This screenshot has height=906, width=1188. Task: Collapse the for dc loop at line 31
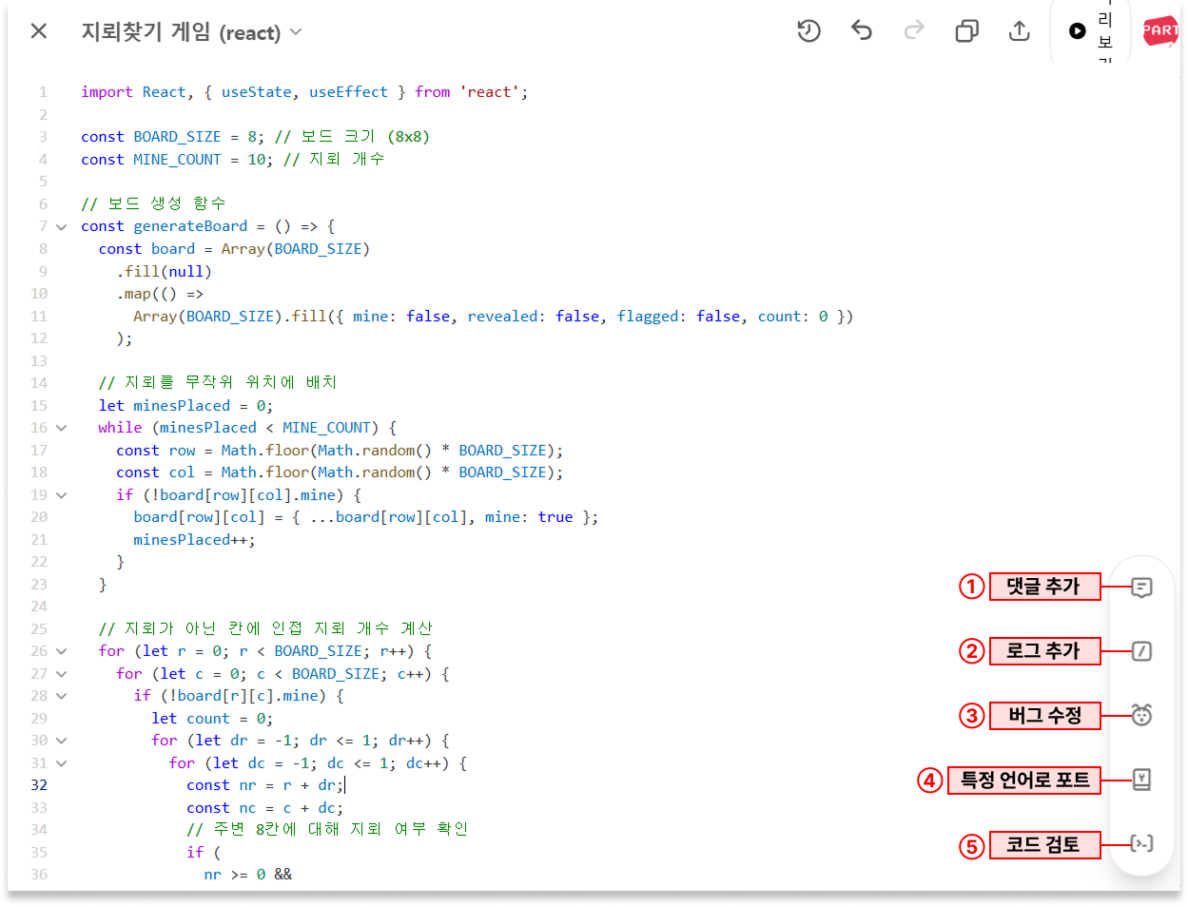pyautogui.click(x=61, y=763)
